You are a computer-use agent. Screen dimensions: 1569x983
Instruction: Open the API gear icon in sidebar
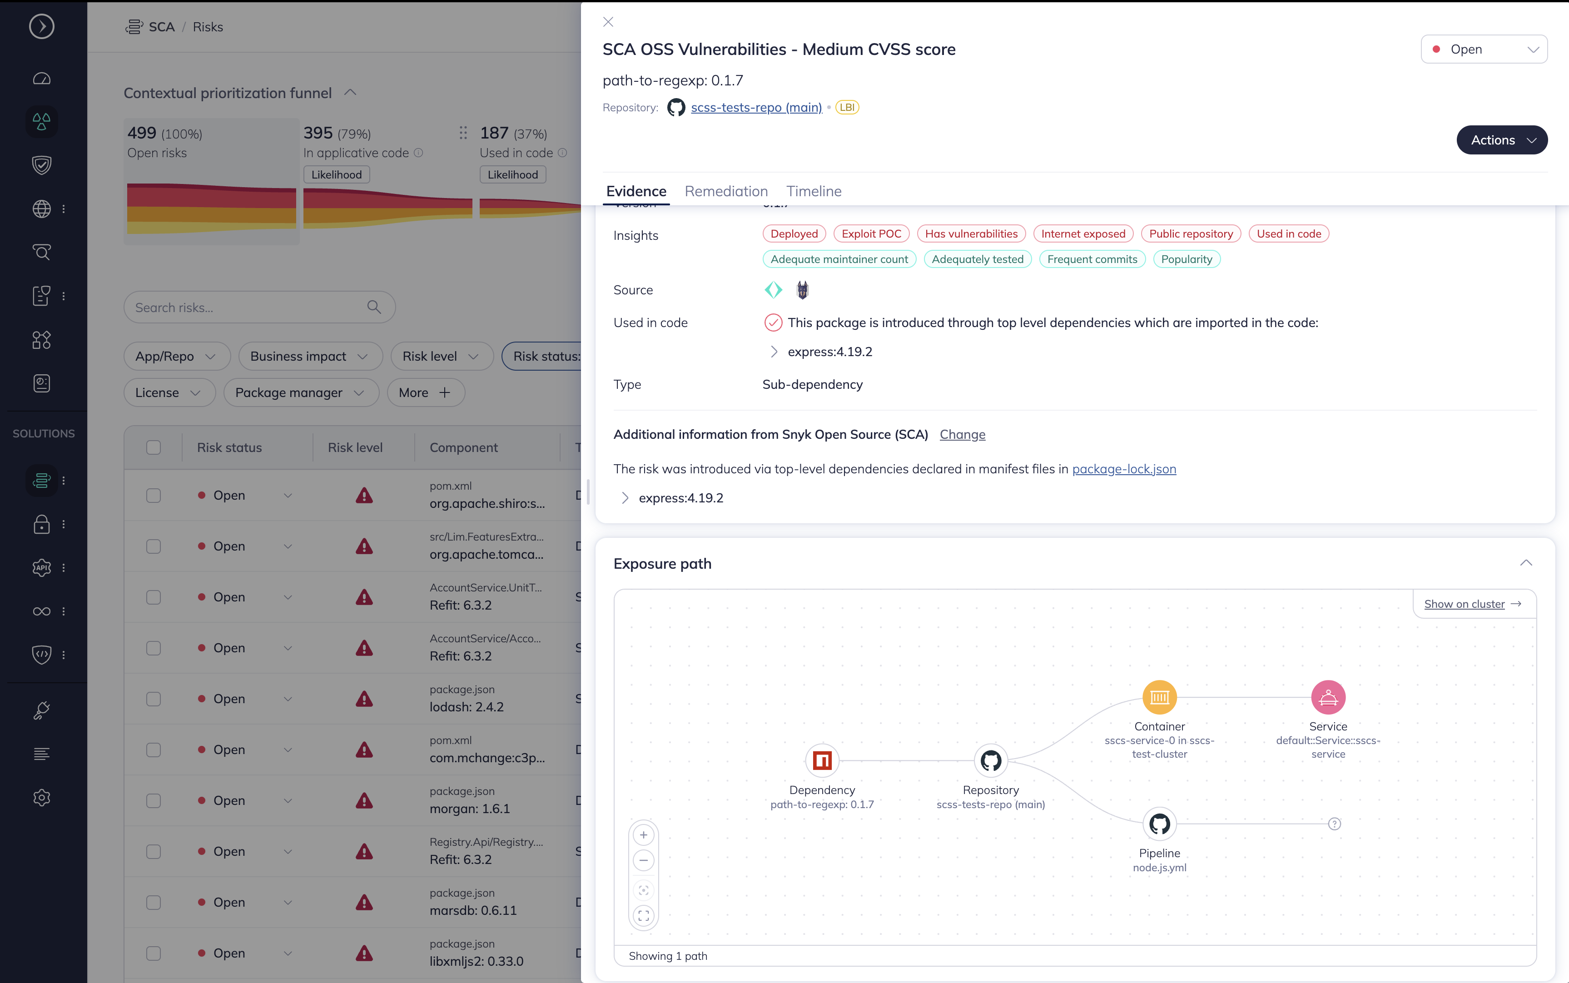(42, 567)
